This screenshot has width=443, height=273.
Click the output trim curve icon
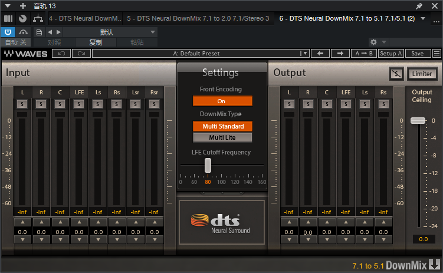(396, 74)
